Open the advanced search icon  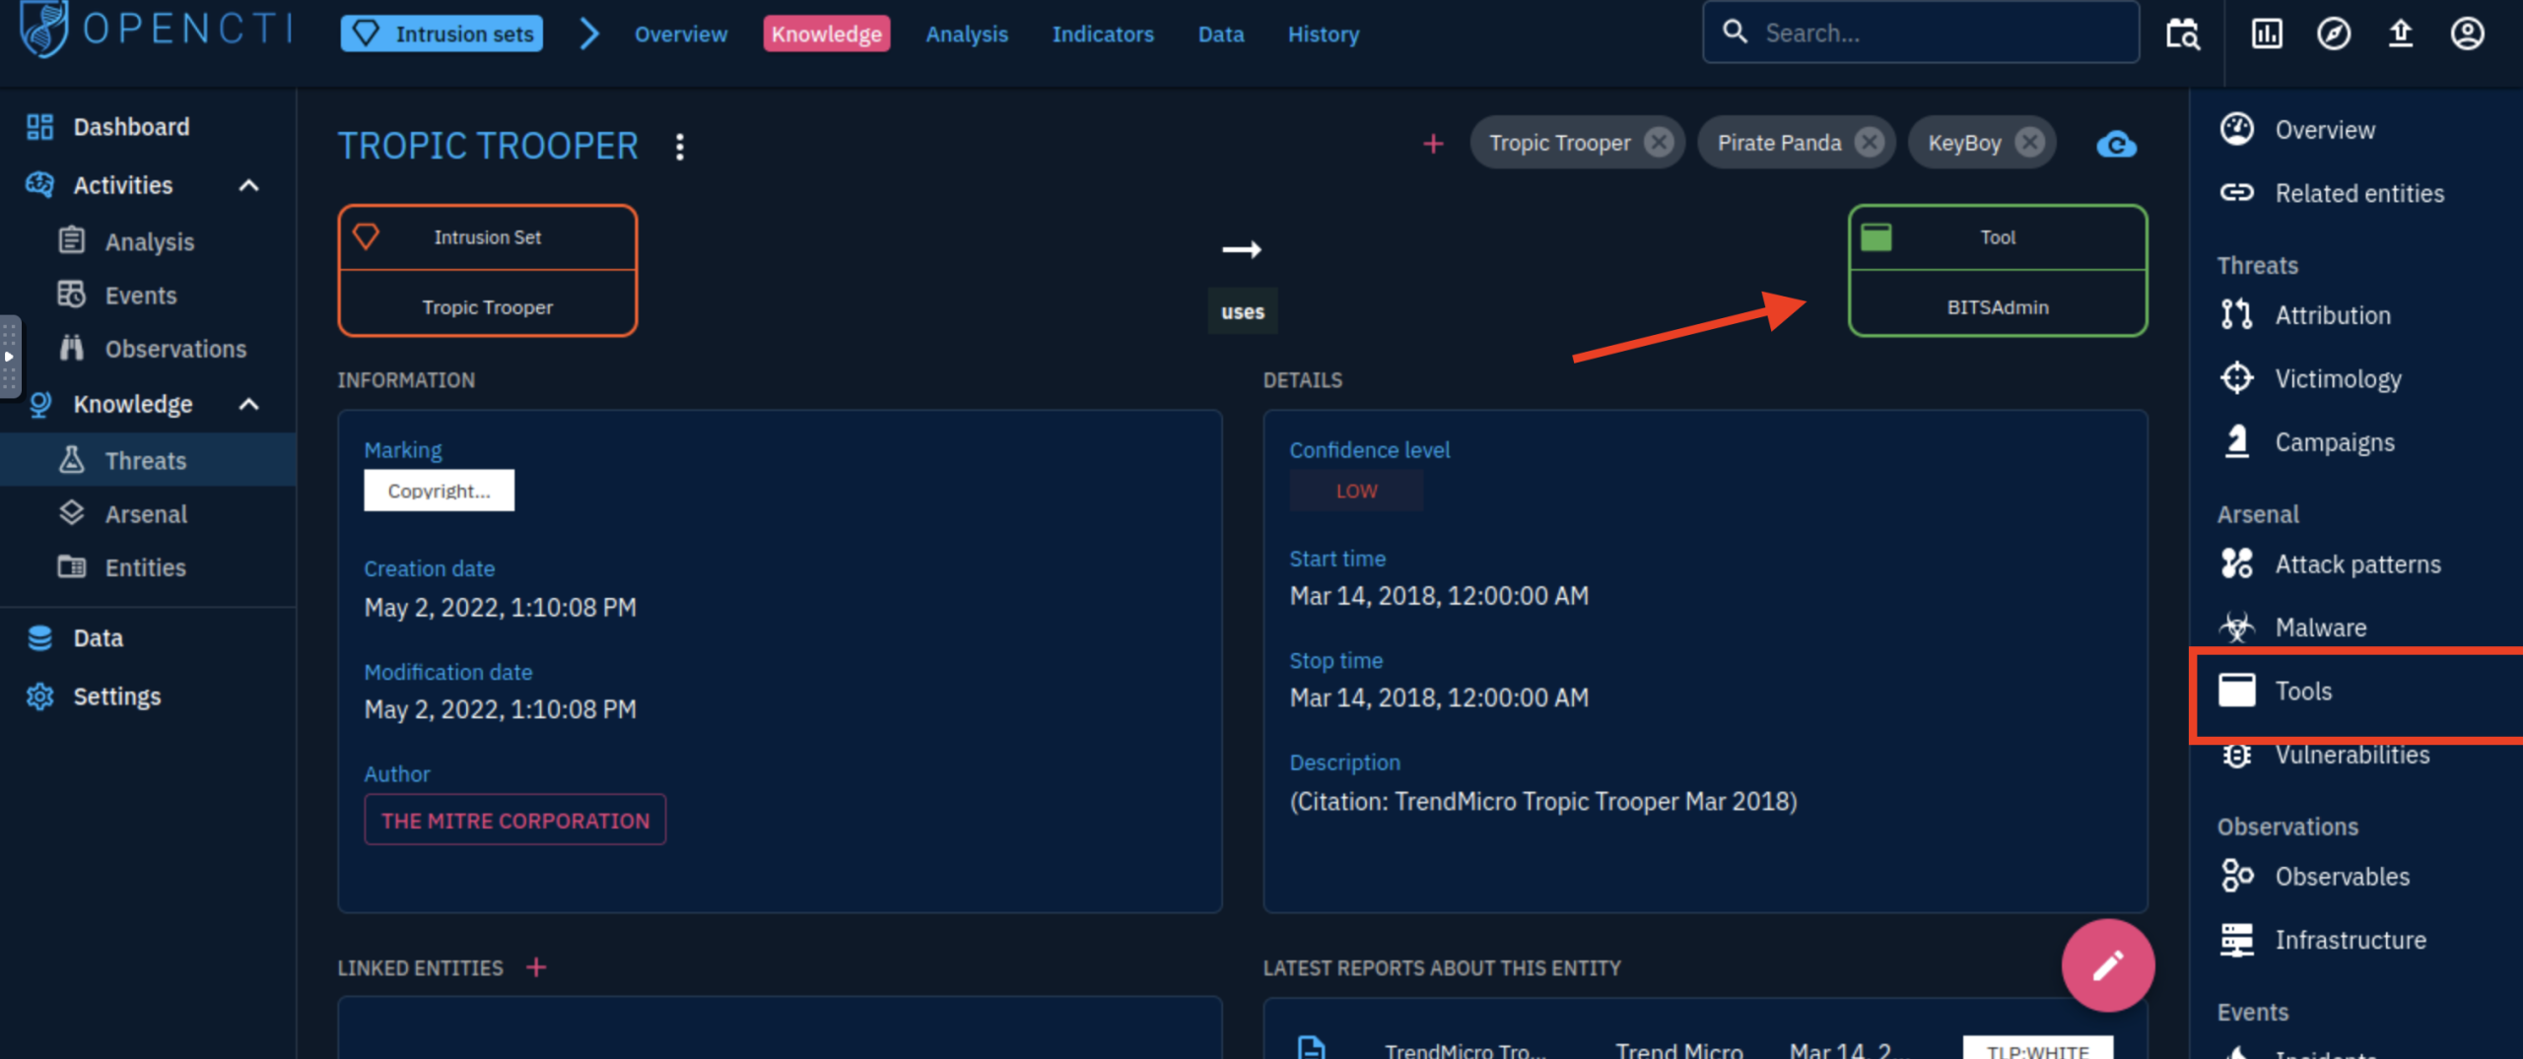point(2183,33)
